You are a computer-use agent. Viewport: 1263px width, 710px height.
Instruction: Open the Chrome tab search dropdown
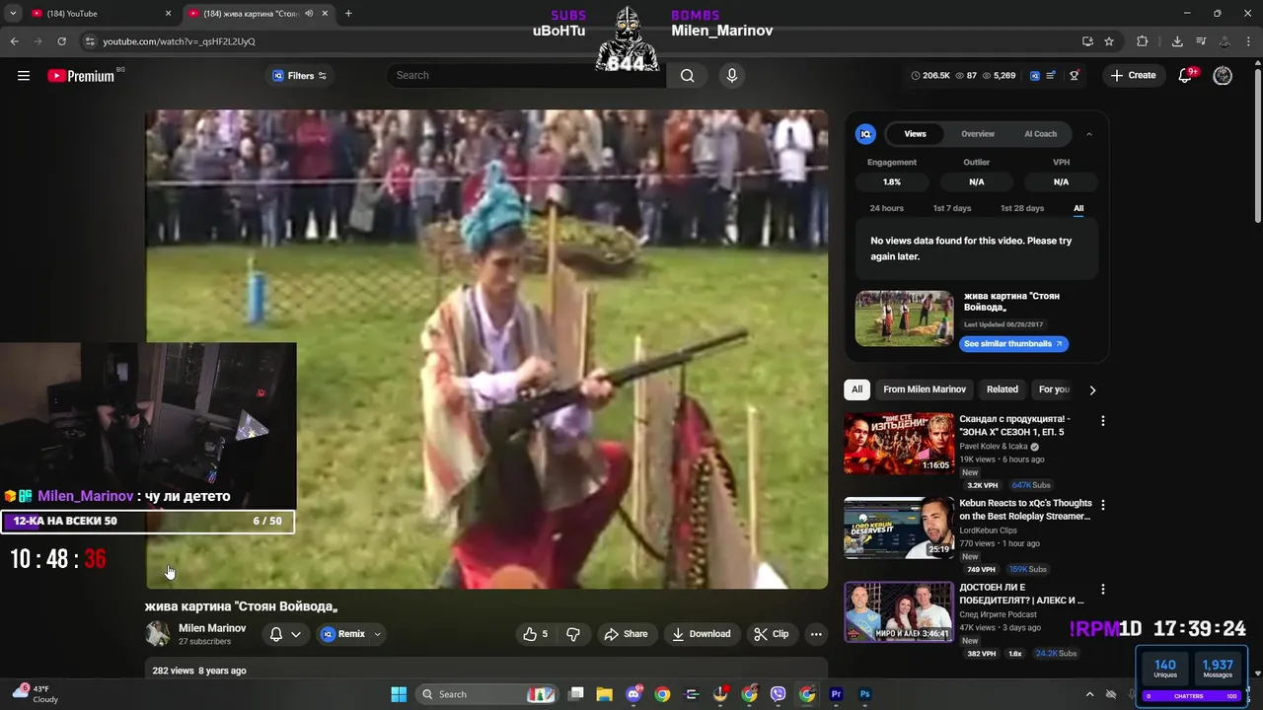(13, 14)
